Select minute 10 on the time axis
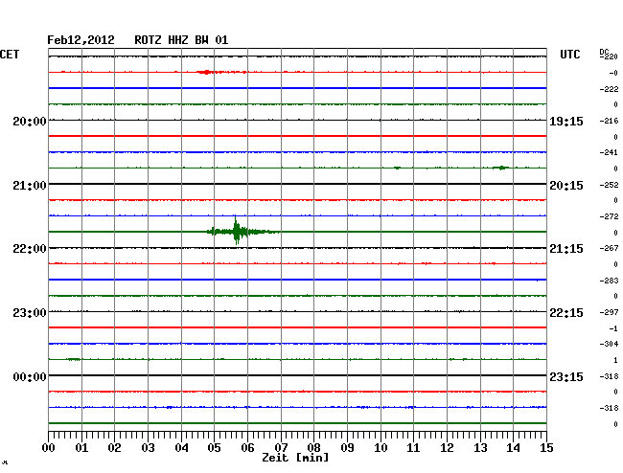Image resolution: width=623 pixels, height=473 pixels. point(381,447)
